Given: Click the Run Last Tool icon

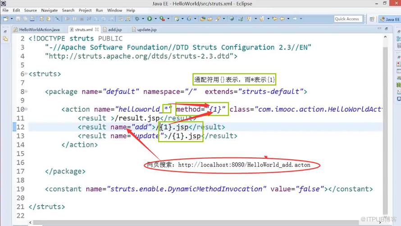Looking at the screenshot, I should pos(162,18).
